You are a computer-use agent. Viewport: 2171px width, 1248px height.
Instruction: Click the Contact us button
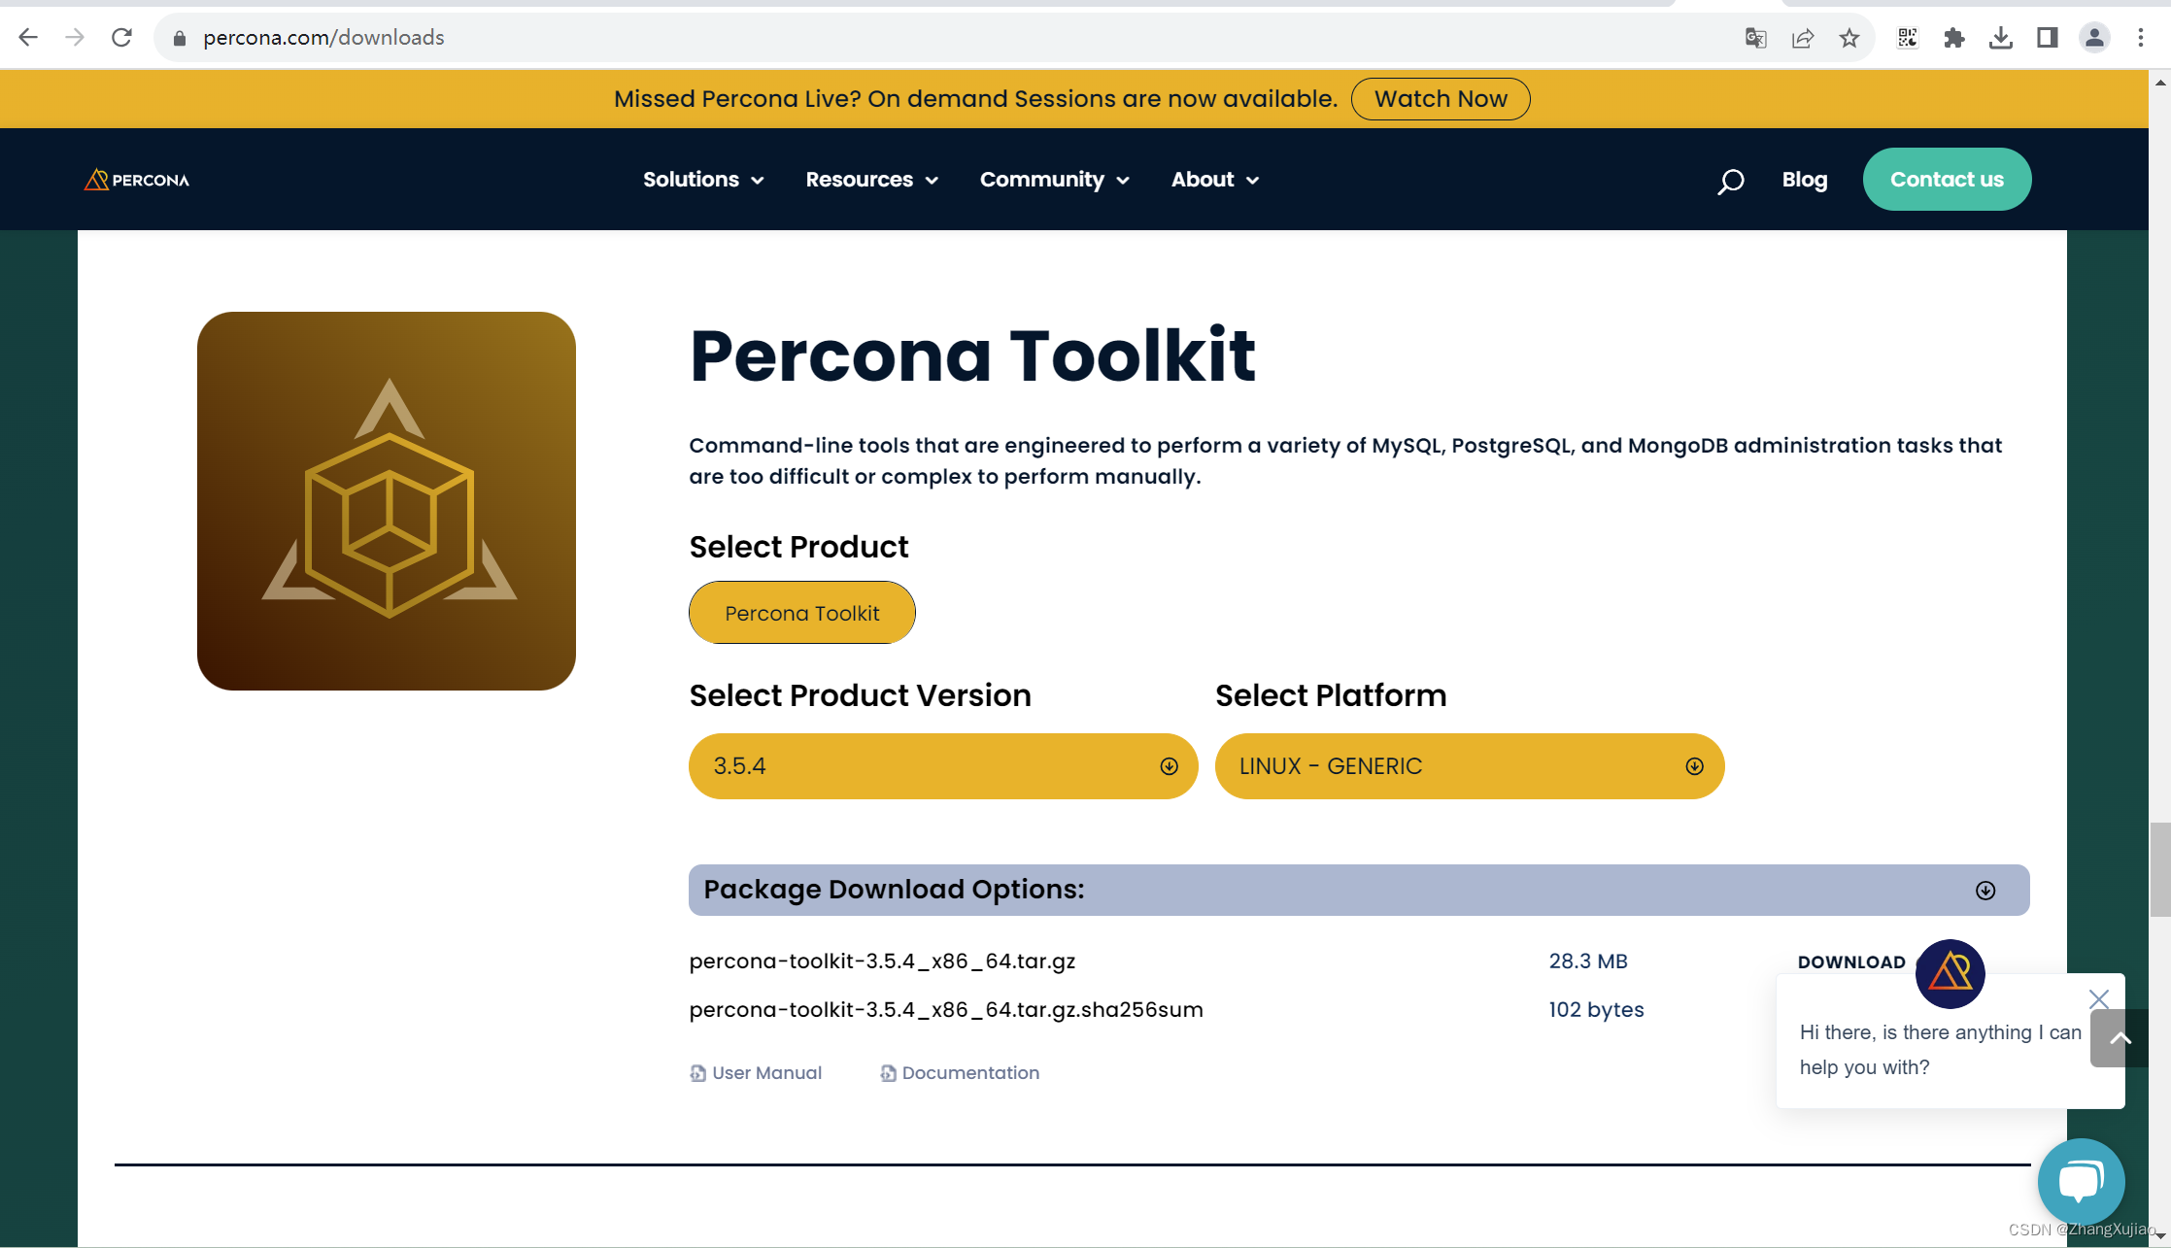point(1947,179)
